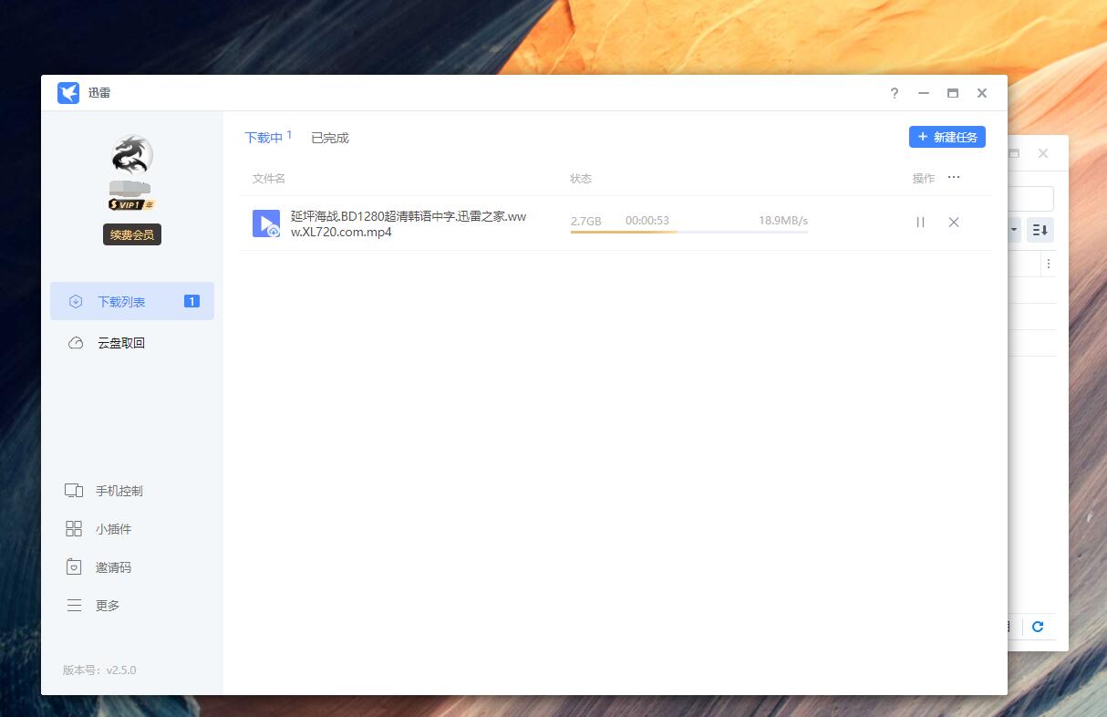The width and height of the screenshot is (1107, 717).
Task: Pause the 延坪海战 download task
Action: tap(920, 222)
